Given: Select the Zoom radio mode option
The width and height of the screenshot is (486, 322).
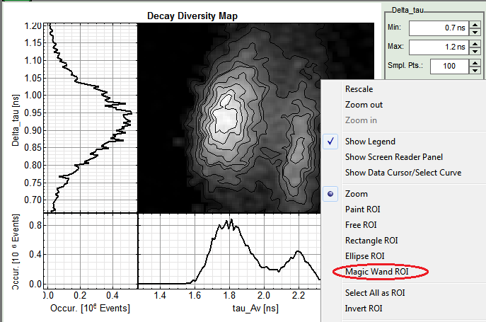Looking at the screenshot, I should point(356,193).
